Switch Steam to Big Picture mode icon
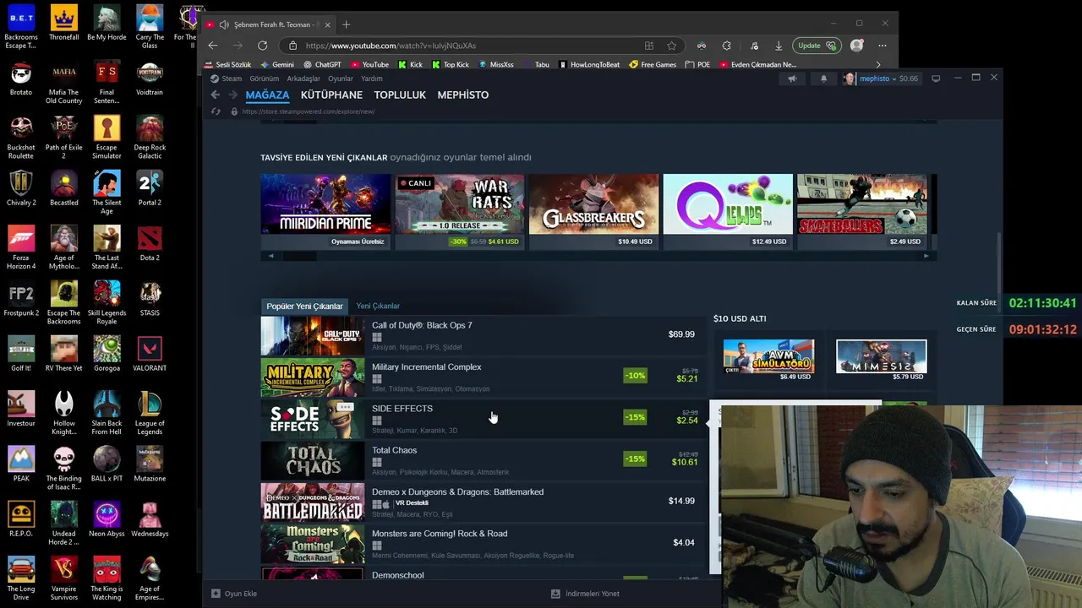 (936, 79)
